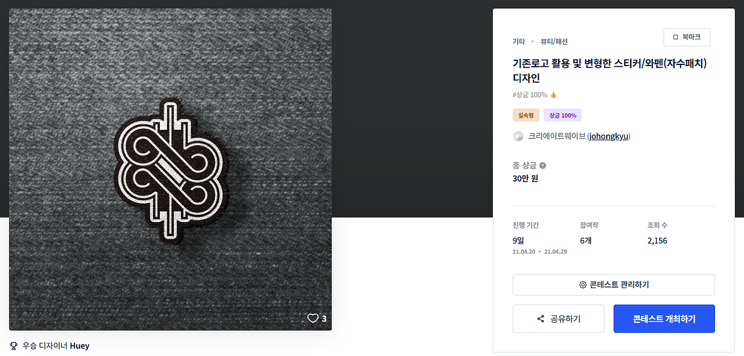The height and width of the screenshot is (356, 744).
Task: Open the 크리에이트웨이브 profile avatar
Action: pos(518,136)
